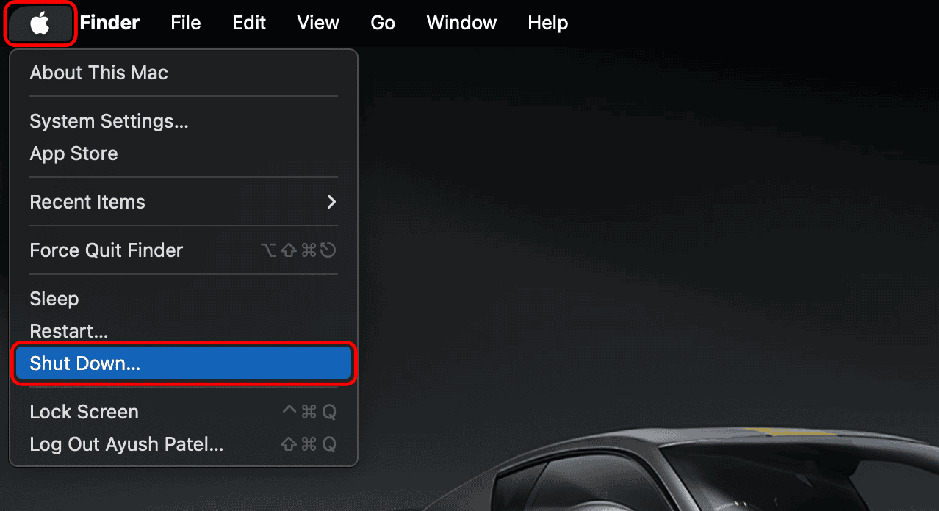Launch App Store from Apple menu

coord(183,153)
